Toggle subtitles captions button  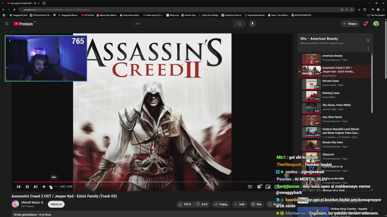point(250,187)
